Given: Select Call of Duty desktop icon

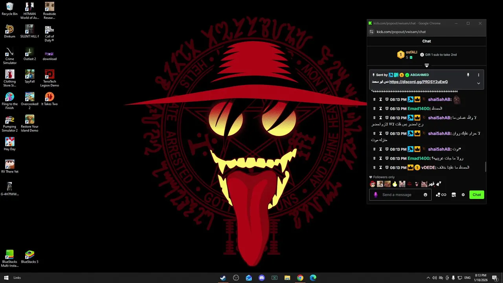Looking at the screenshot, I should pyautogui.click(x=50, y=33).
